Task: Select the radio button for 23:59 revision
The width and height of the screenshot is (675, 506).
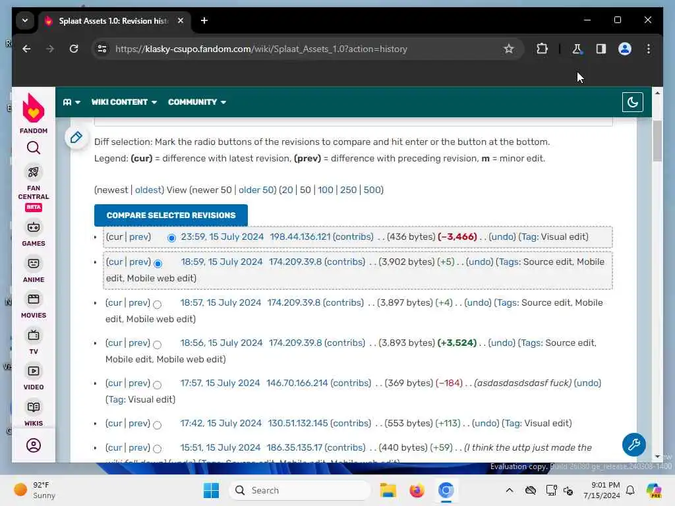Action: pos(171,238)
